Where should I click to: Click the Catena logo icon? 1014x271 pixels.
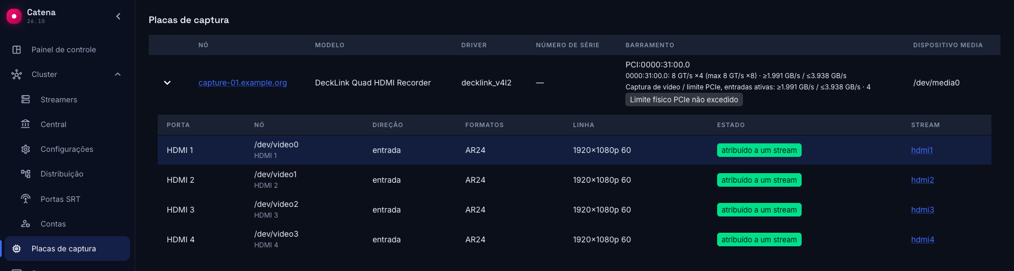(x=14, y=16)
